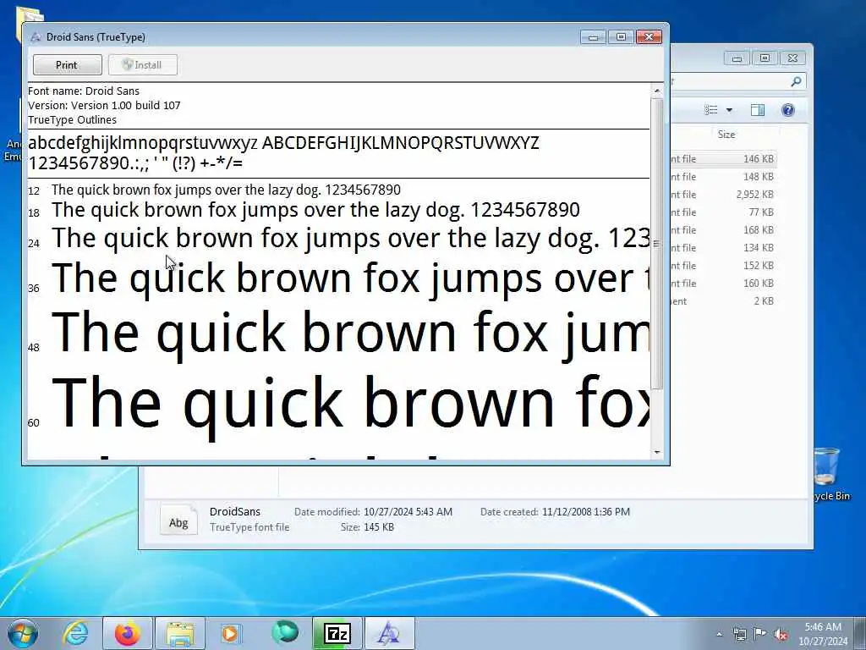Select the file row sized 134 KB
Screen dimensions: 866x650
(723, 248)
